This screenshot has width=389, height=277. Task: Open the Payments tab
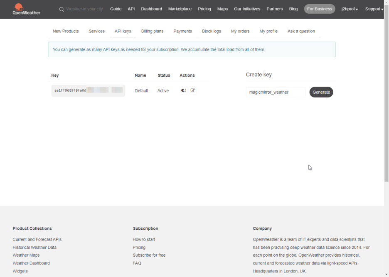click(x=182, y=31)
